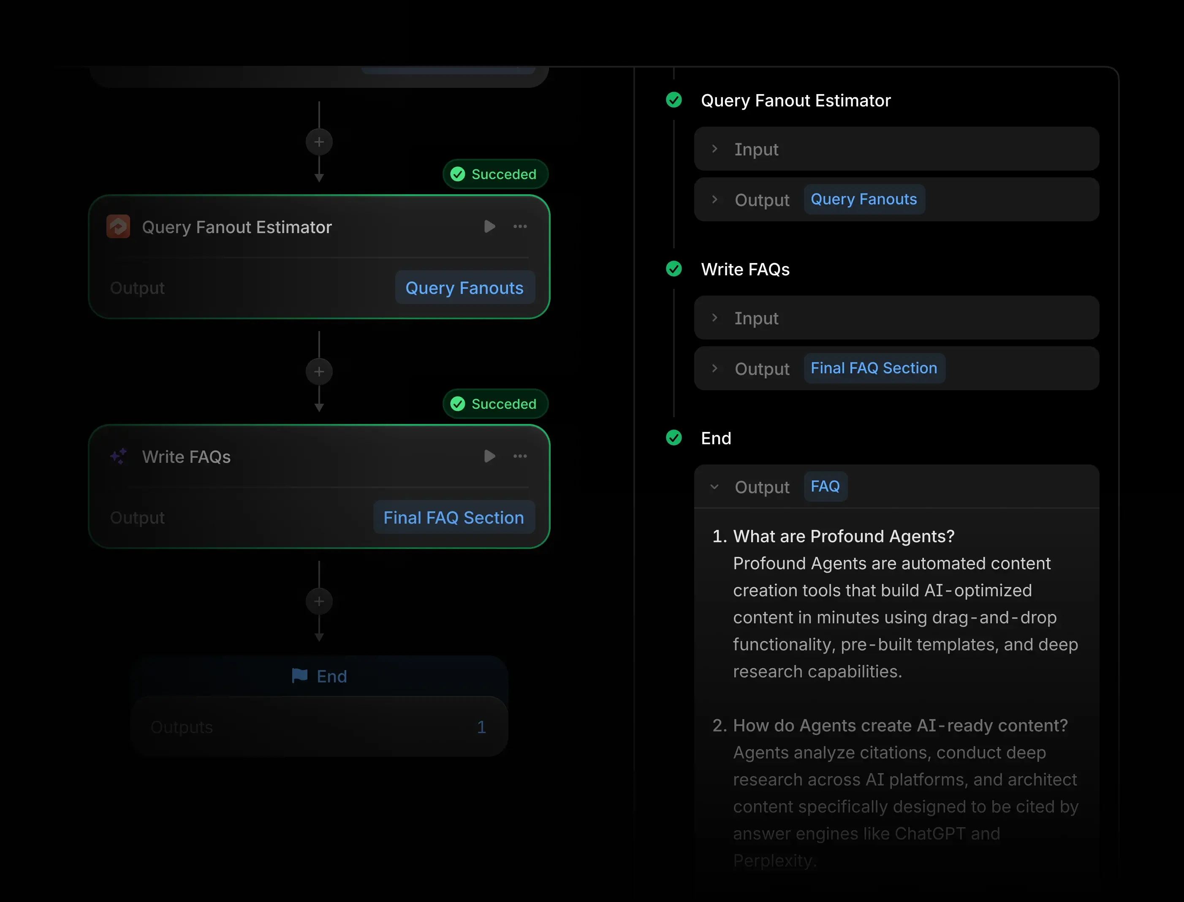Run the Write FAQs node
The height and width of the screenshot is (902, 1184).
pos(489,456)
